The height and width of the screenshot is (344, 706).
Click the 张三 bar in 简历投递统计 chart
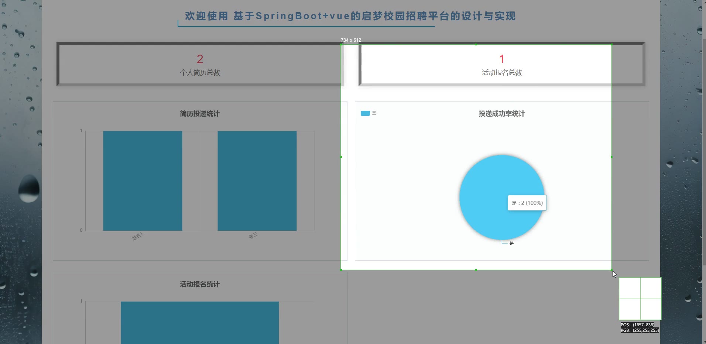point(257,181)
